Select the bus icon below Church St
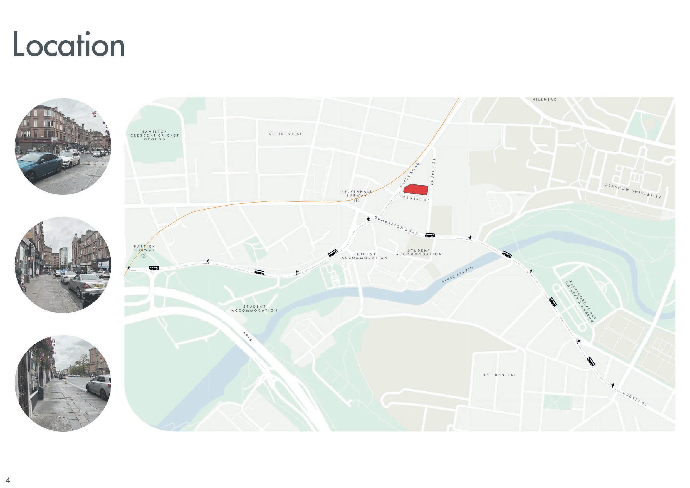 (430, 235)
